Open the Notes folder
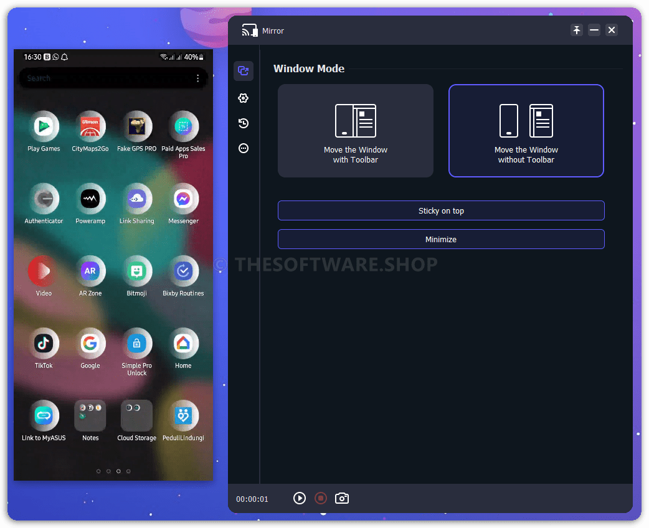 [90, 416]
